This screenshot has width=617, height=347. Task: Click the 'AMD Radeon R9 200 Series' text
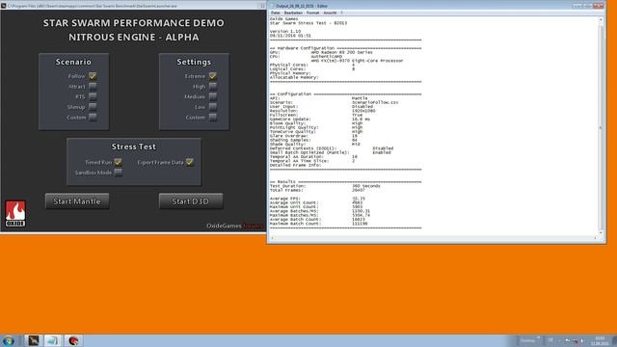[341, 52]
